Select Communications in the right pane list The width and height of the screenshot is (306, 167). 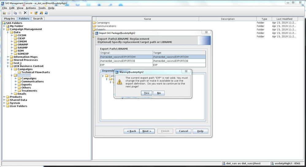tap(106, 26)
